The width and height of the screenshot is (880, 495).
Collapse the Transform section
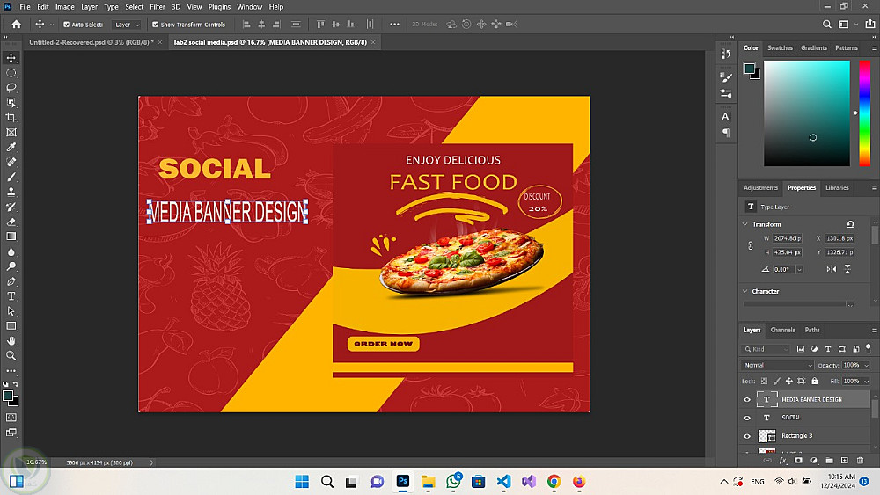coord(746,224)
